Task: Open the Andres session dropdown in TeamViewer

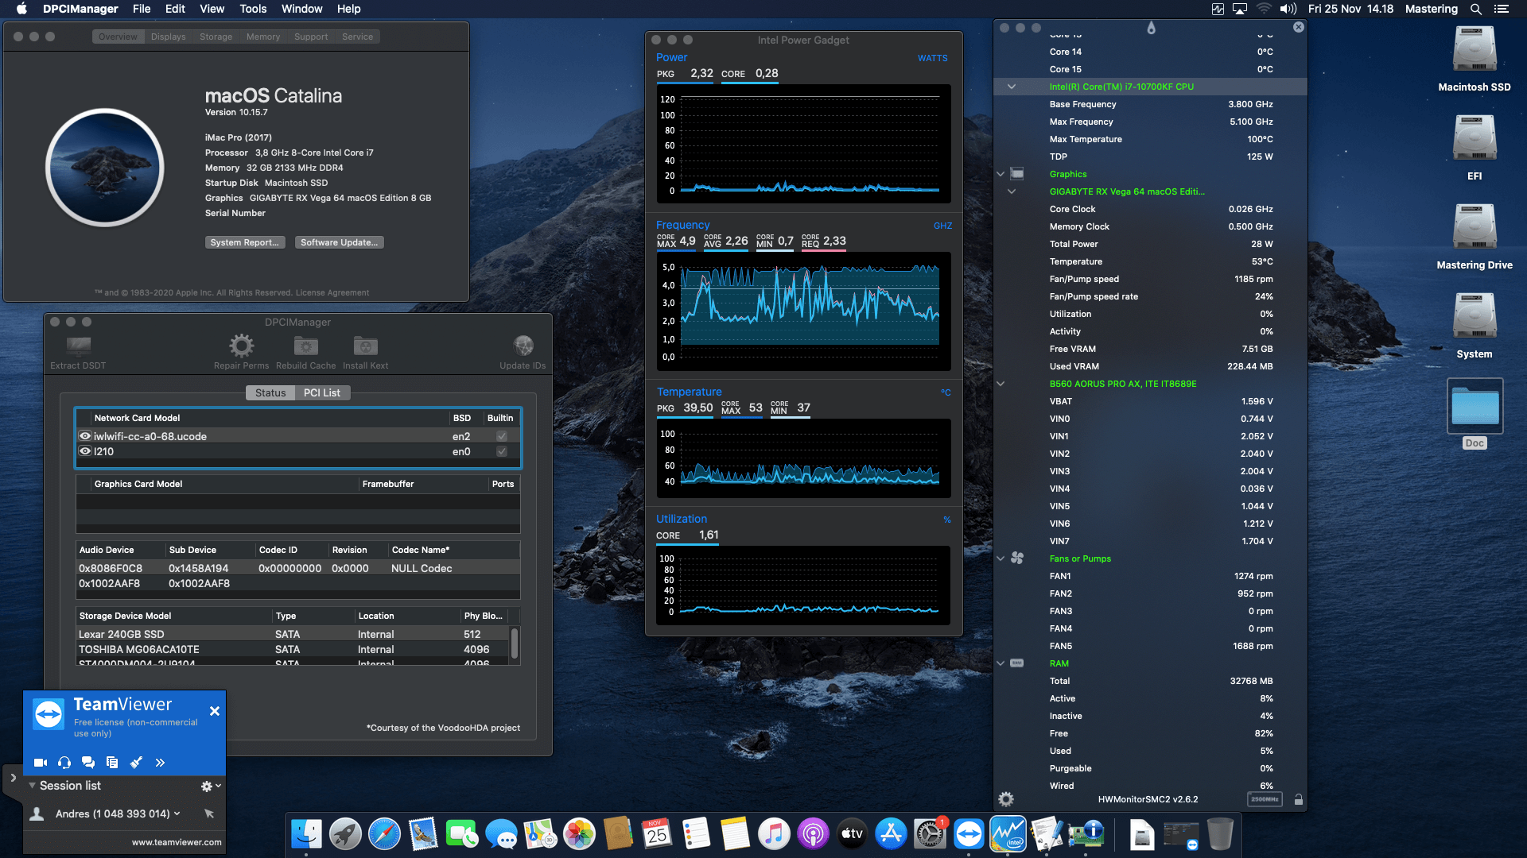Action: (x=177, y=814)
